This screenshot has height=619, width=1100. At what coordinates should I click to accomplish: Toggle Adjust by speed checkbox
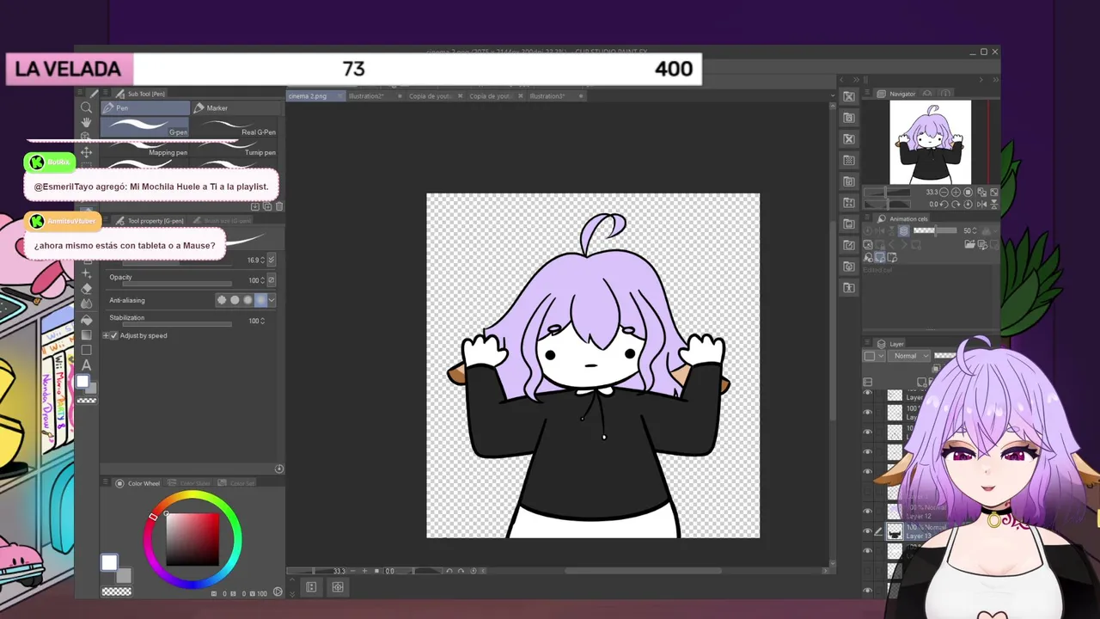coord(115,335)
